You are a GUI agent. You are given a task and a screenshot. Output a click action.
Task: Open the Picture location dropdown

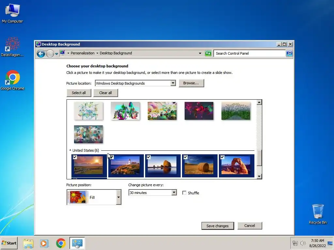173,83
